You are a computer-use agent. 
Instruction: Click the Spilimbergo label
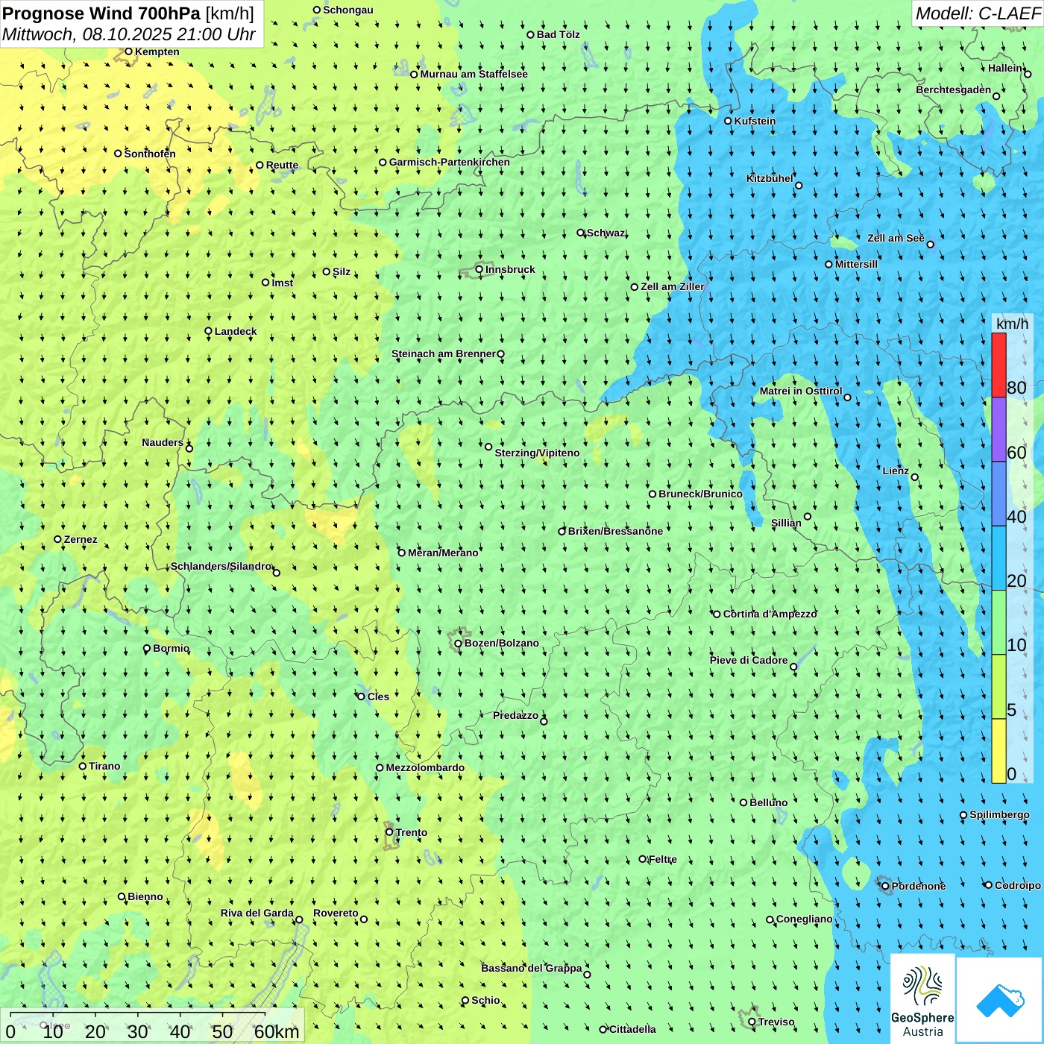999,814
